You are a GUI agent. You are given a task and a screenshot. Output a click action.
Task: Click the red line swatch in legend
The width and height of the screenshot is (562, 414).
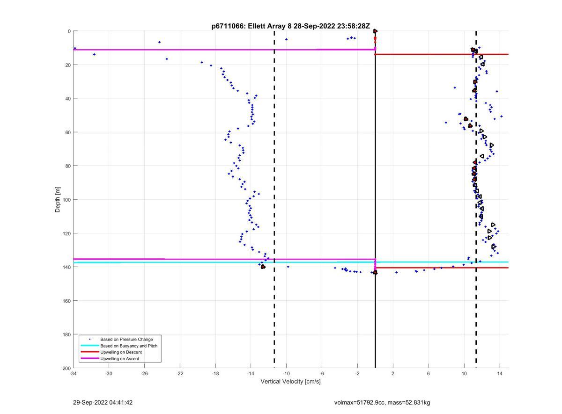[89, 352]
